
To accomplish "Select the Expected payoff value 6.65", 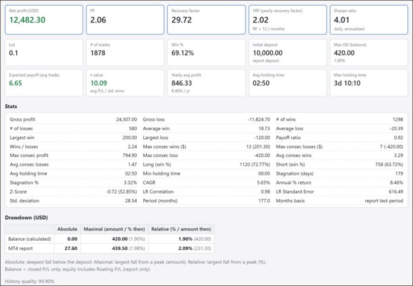I will [x=16, y=83].
